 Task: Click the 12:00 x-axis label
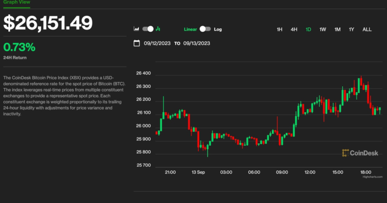pyautogui.click(x=310, y=172)
